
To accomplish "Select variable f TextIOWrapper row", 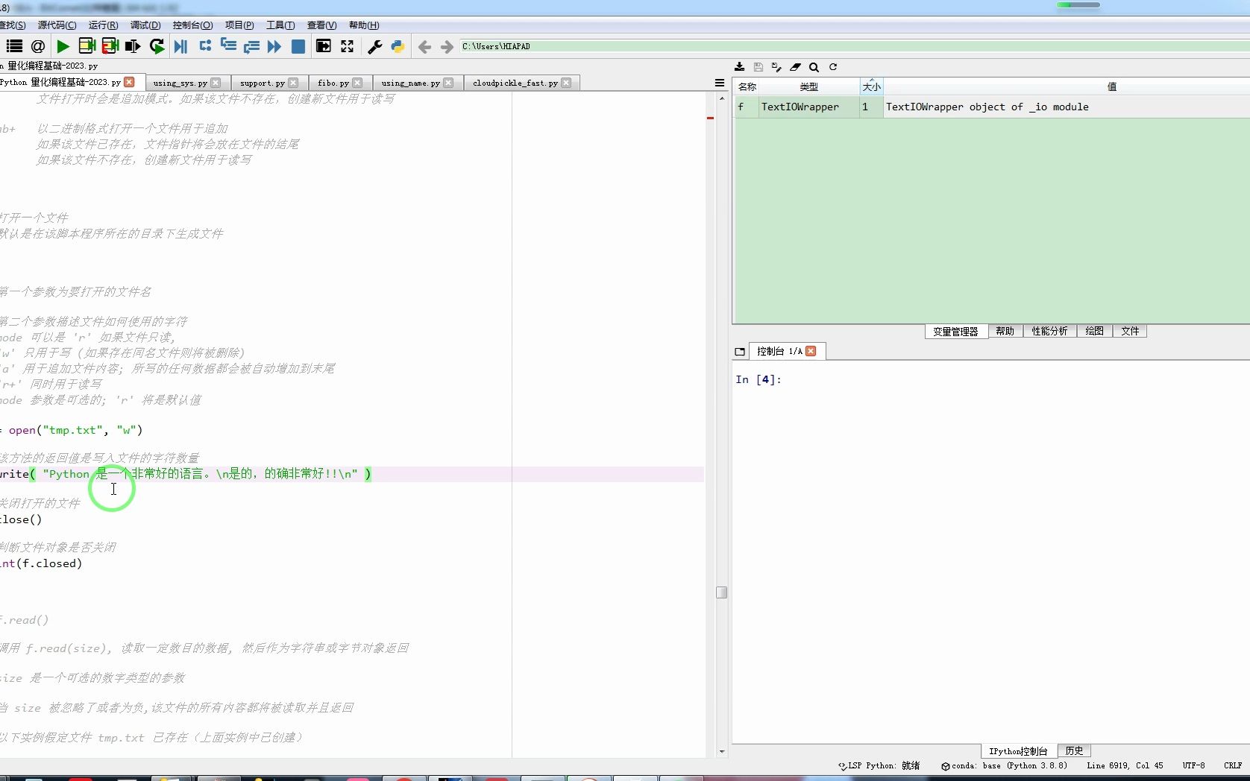I will 991,107.
